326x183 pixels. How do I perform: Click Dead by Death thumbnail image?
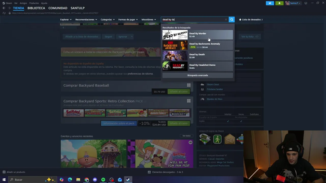click(175, 56)
